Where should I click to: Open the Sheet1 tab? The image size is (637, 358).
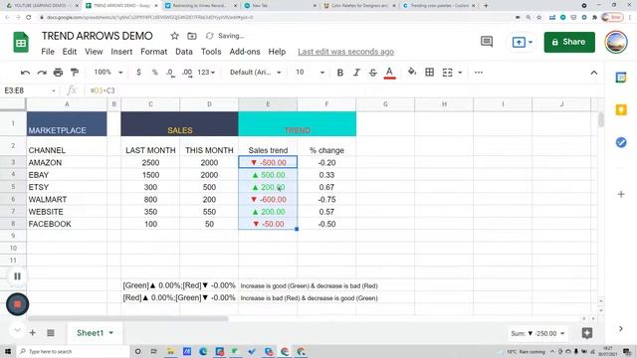click(x=95, y=333)
